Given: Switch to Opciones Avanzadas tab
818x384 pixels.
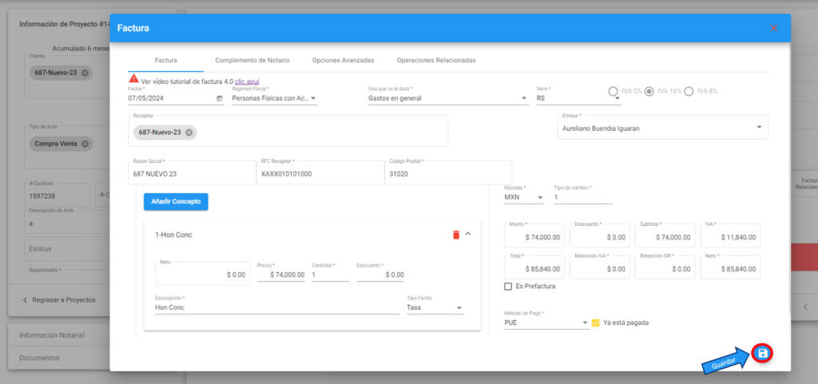Looking at the screenshot, I should coord(343,61).
